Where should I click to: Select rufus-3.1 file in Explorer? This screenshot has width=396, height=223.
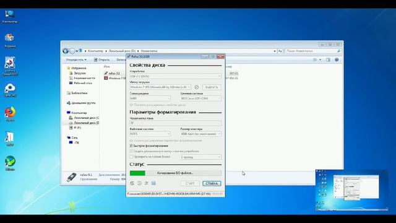112,73
